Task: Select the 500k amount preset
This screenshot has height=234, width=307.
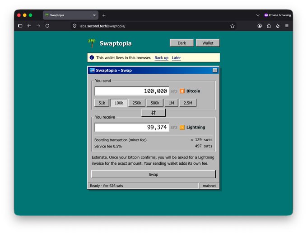Action: pyautogui.click(x=155, y=103)
